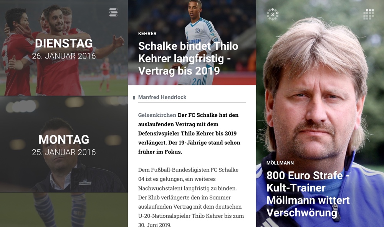
Task: Click the KEHRER category label
Action: tap(147, 33)
